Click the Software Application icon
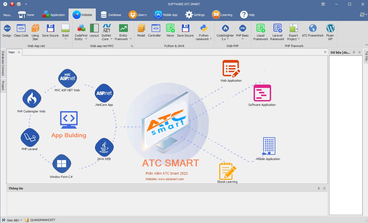 point(262,93)
